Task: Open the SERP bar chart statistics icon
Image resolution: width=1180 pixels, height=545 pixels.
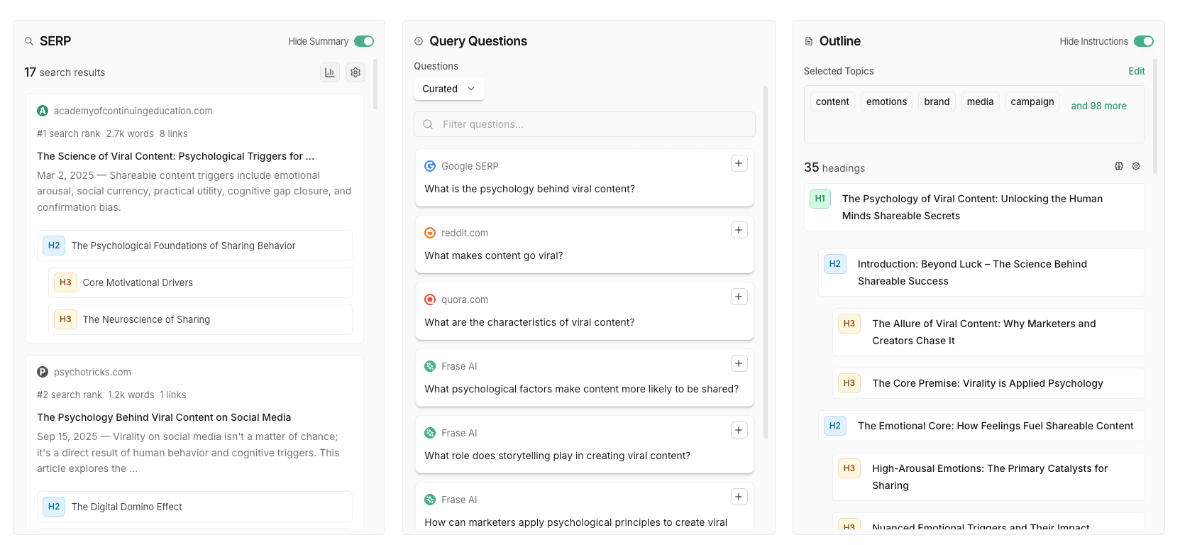Action: point(329,72)
